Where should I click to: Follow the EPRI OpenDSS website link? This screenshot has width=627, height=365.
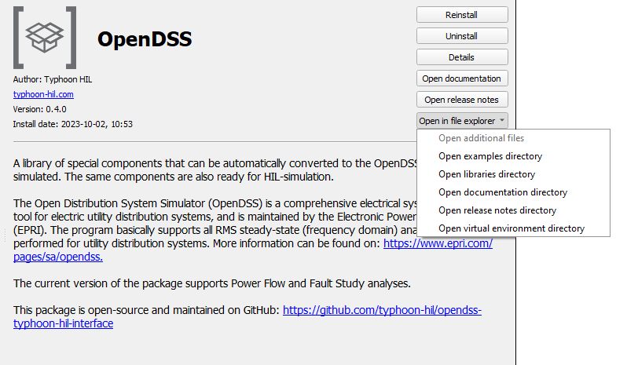(x=438, y=244)
